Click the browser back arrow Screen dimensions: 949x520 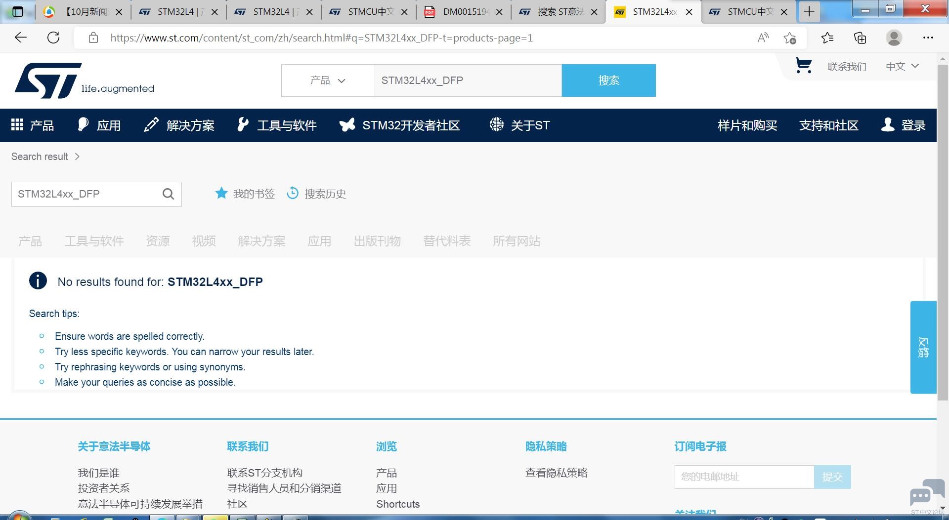click(21, 38)
